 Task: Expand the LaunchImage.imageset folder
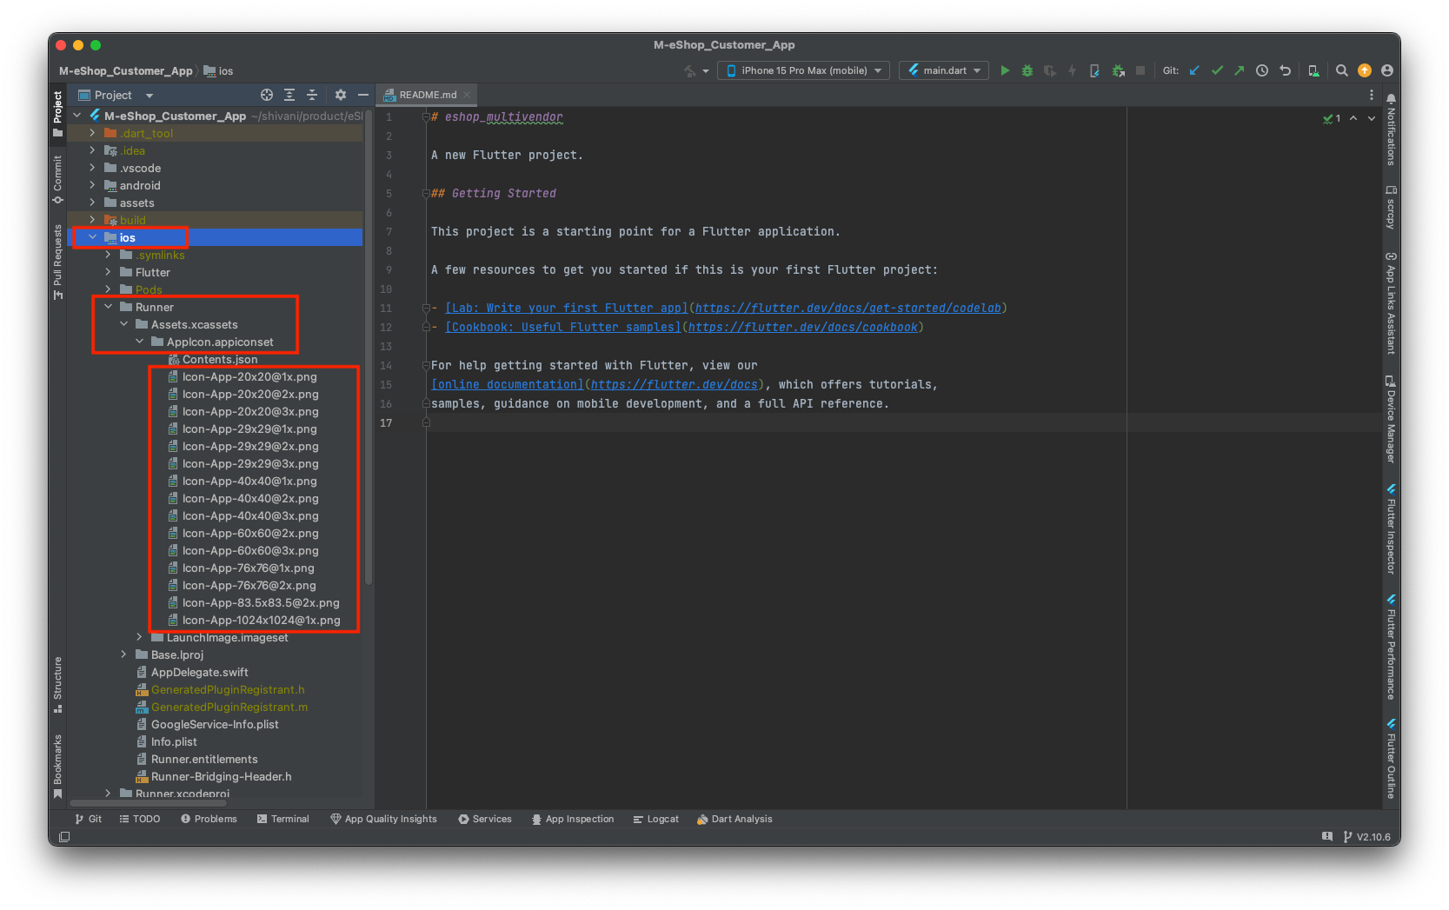[139, 637]
